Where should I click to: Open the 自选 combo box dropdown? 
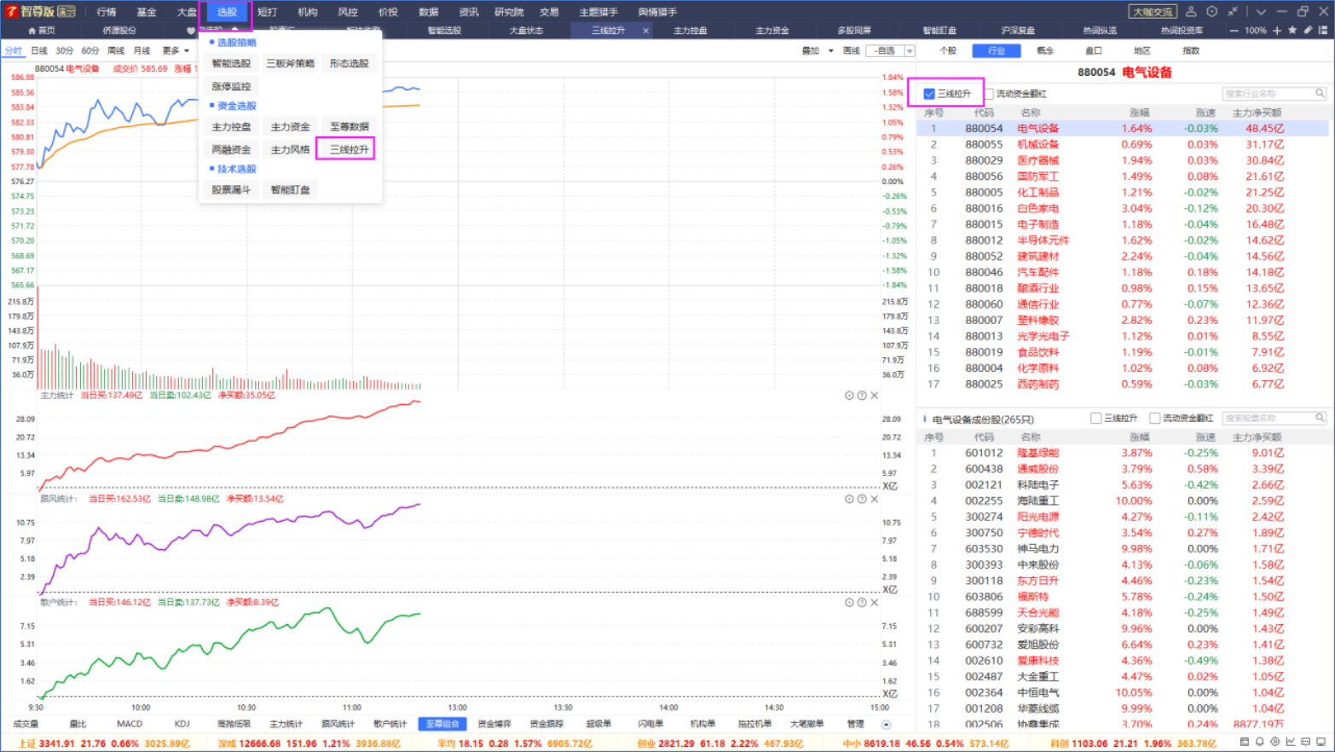910,51
